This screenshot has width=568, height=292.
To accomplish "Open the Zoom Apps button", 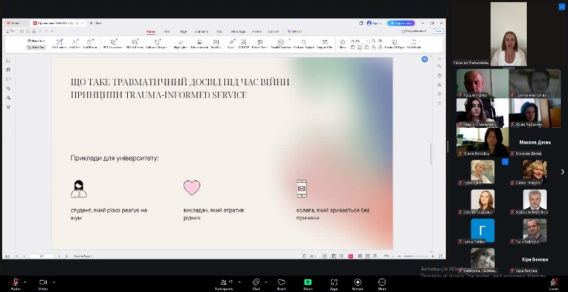I will 334,283.
